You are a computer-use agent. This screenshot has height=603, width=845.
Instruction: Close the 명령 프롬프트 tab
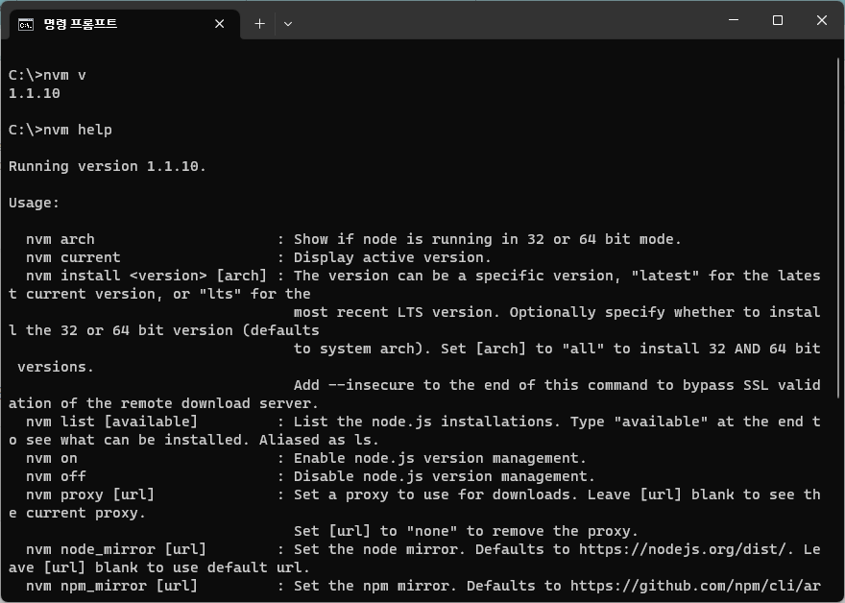coord(219,24)
